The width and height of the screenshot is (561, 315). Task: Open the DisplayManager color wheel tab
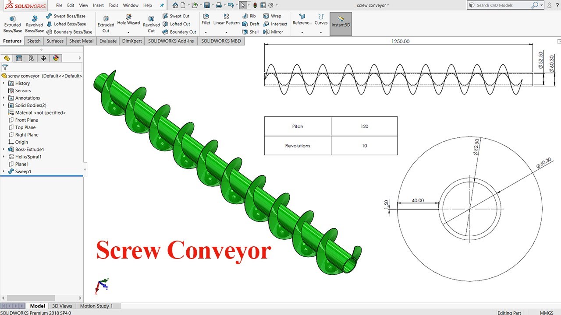pos(56,58)
